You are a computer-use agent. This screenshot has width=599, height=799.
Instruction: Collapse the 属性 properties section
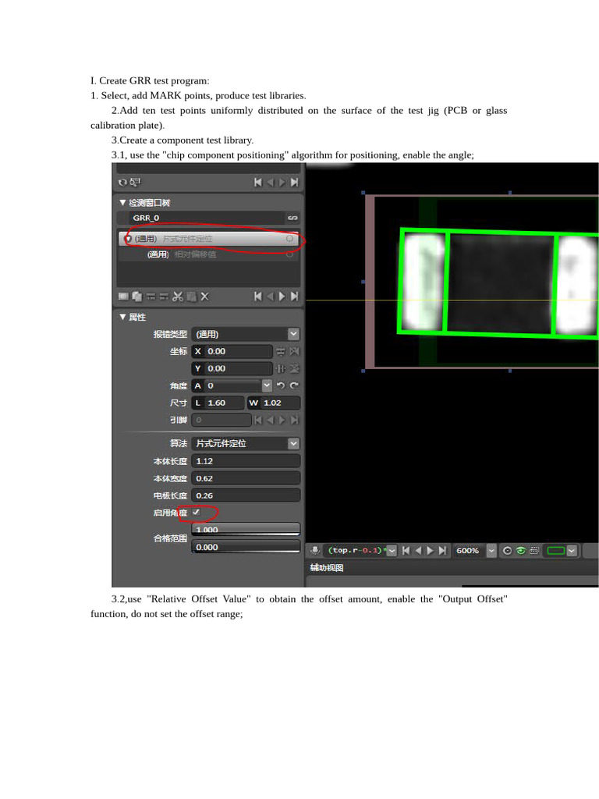(x=122, y=317)
